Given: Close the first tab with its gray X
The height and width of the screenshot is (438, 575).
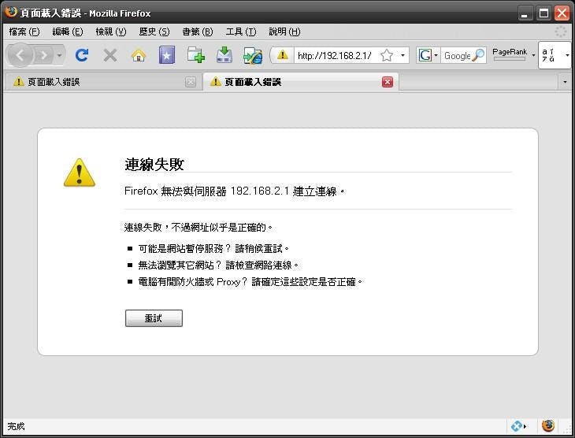Looking at the screenshot, I should tap(191, 82).
